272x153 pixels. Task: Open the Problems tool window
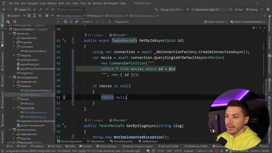37,146
